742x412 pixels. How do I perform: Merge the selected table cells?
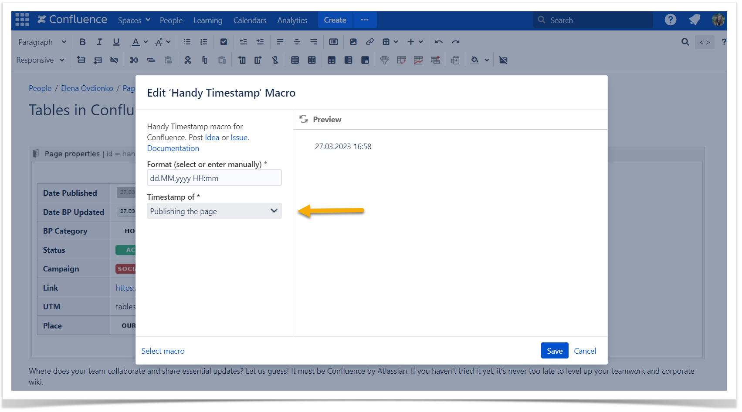(295, 60)
